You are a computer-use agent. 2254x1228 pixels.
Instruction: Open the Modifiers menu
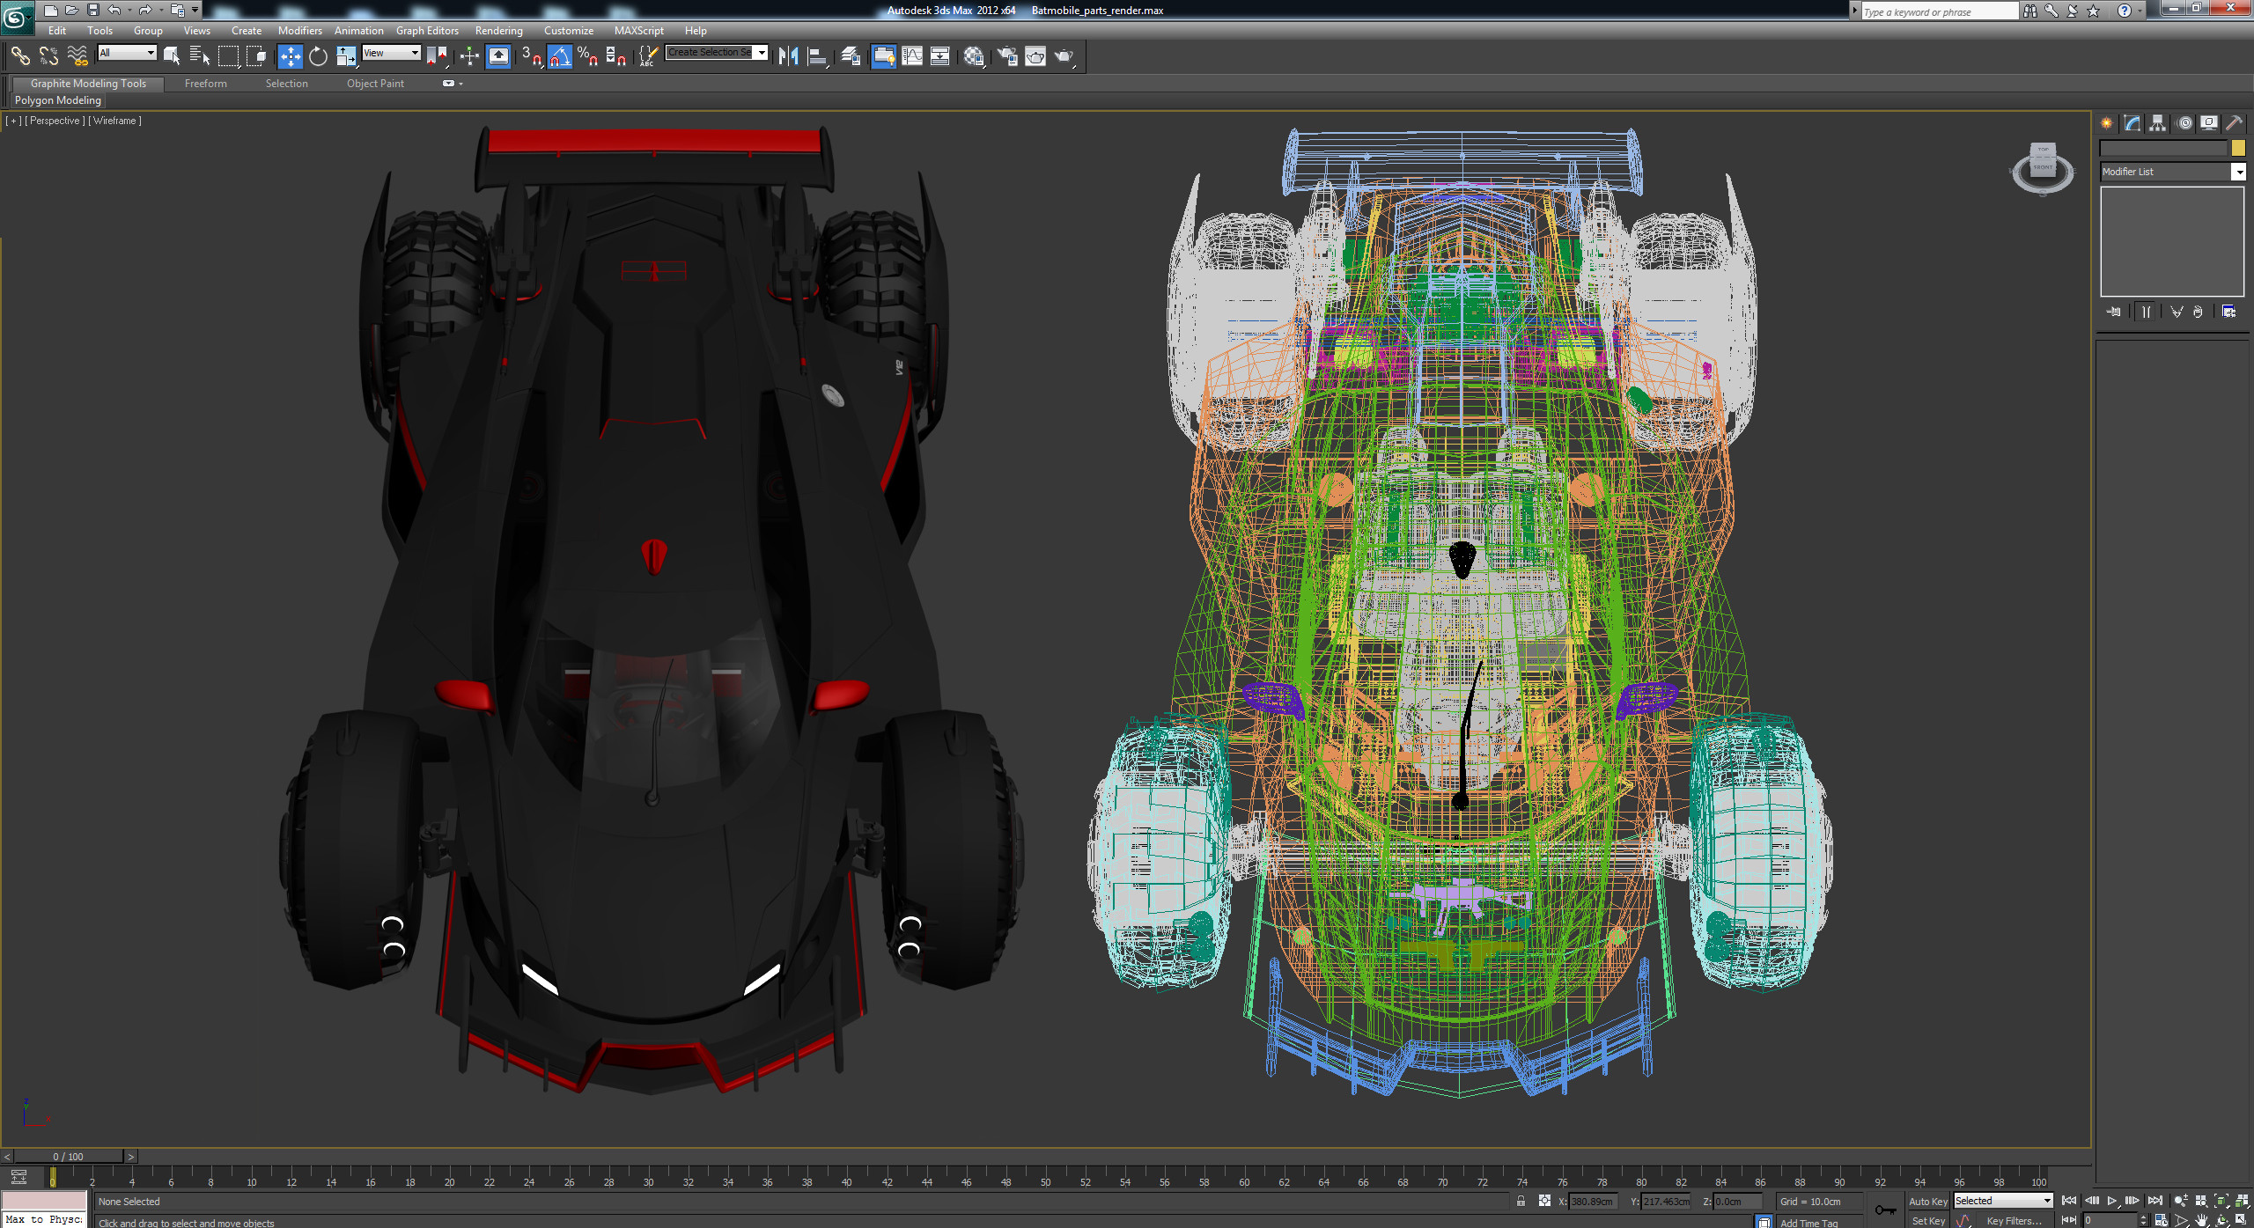tap(300, 31)
